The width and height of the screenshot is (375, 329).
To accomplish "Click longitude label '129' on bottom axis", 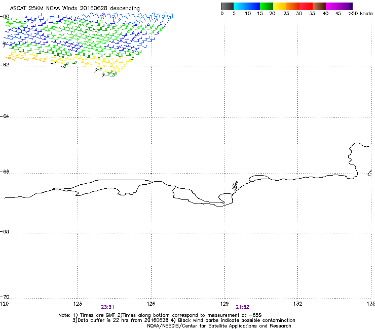I will pyautogui.click(x=224, y=304).
